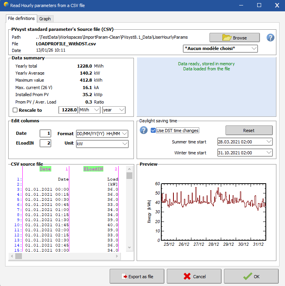The image size is (285, 286).
Task: Open the Winter time start dropdown
Action: (x=244, y=153)
